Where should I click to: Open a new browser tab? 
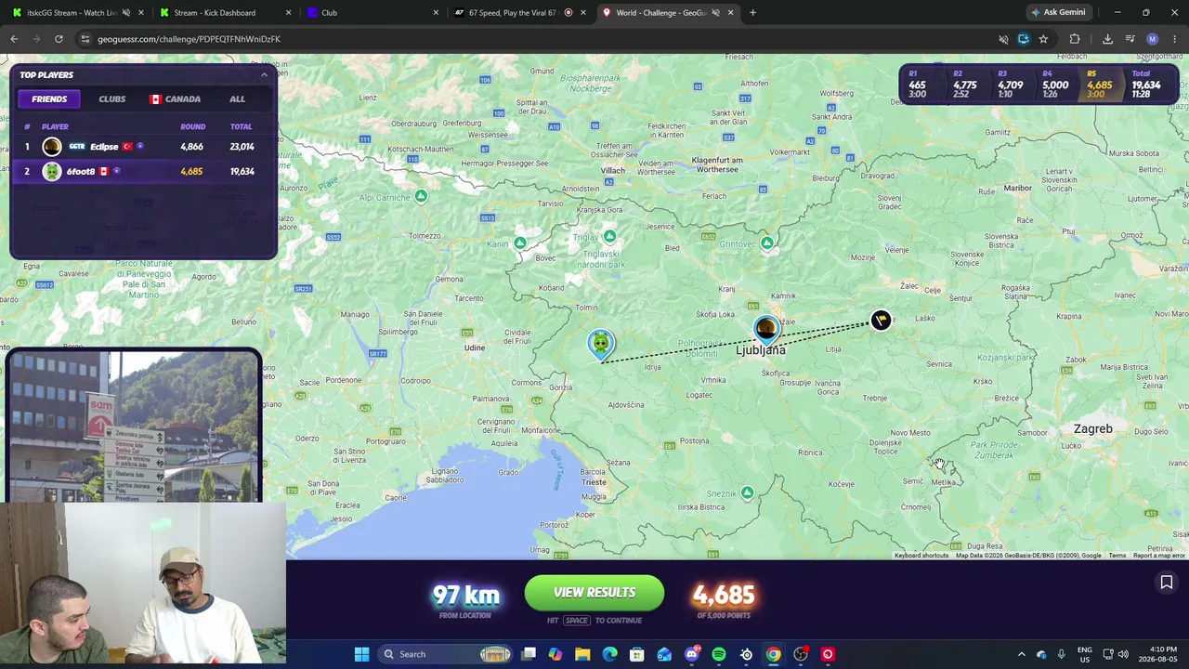(752, 12)
